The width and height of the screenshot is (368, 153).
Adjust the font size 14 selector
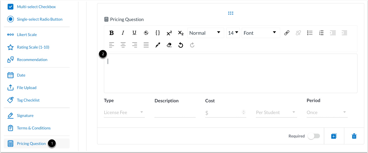tap(233, 33)
